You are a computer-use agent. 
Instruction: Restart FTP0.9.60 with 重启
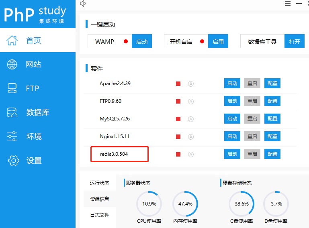pos(252,101)
